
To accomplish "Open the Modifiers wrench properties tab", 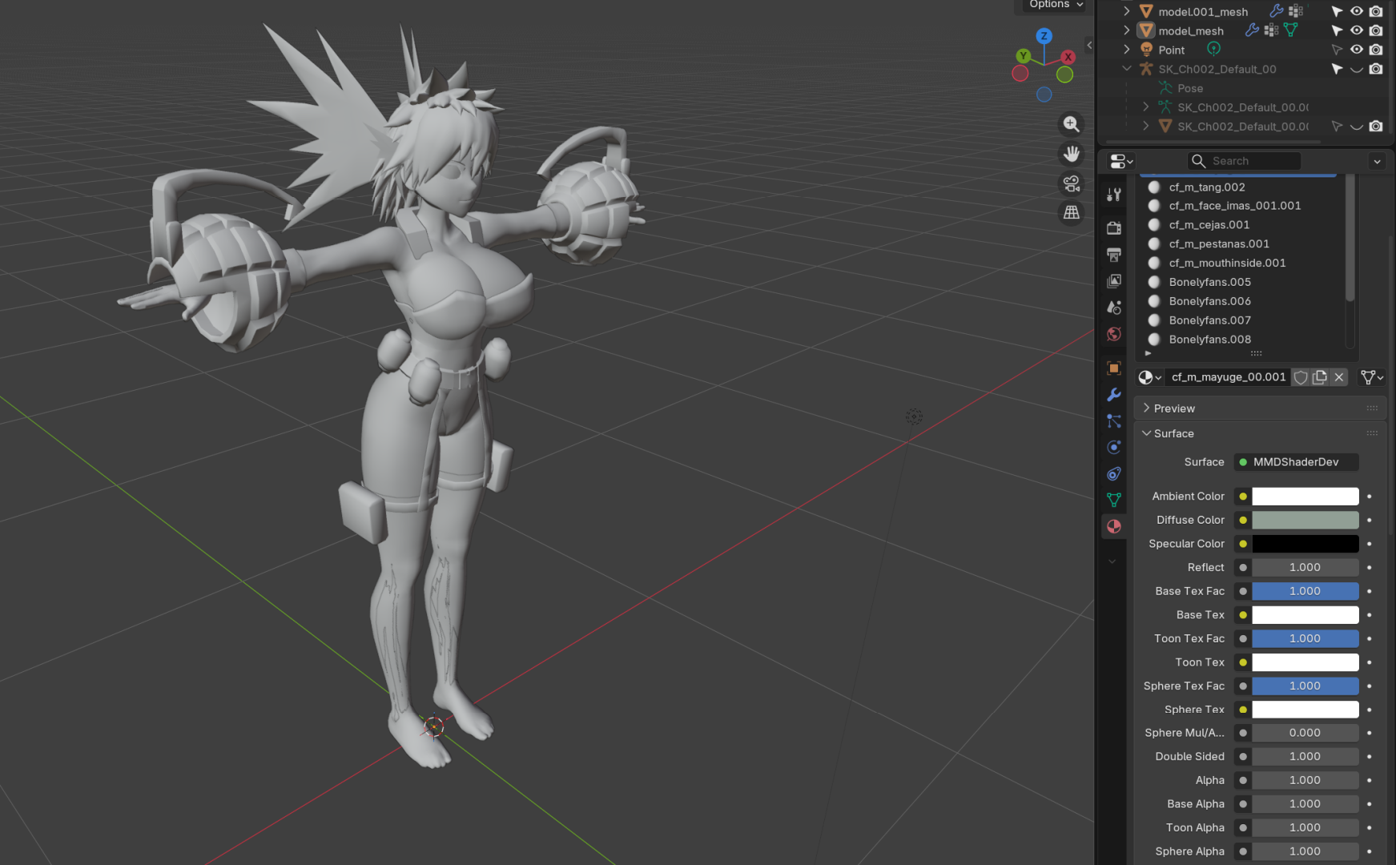I will point(1114,395).
